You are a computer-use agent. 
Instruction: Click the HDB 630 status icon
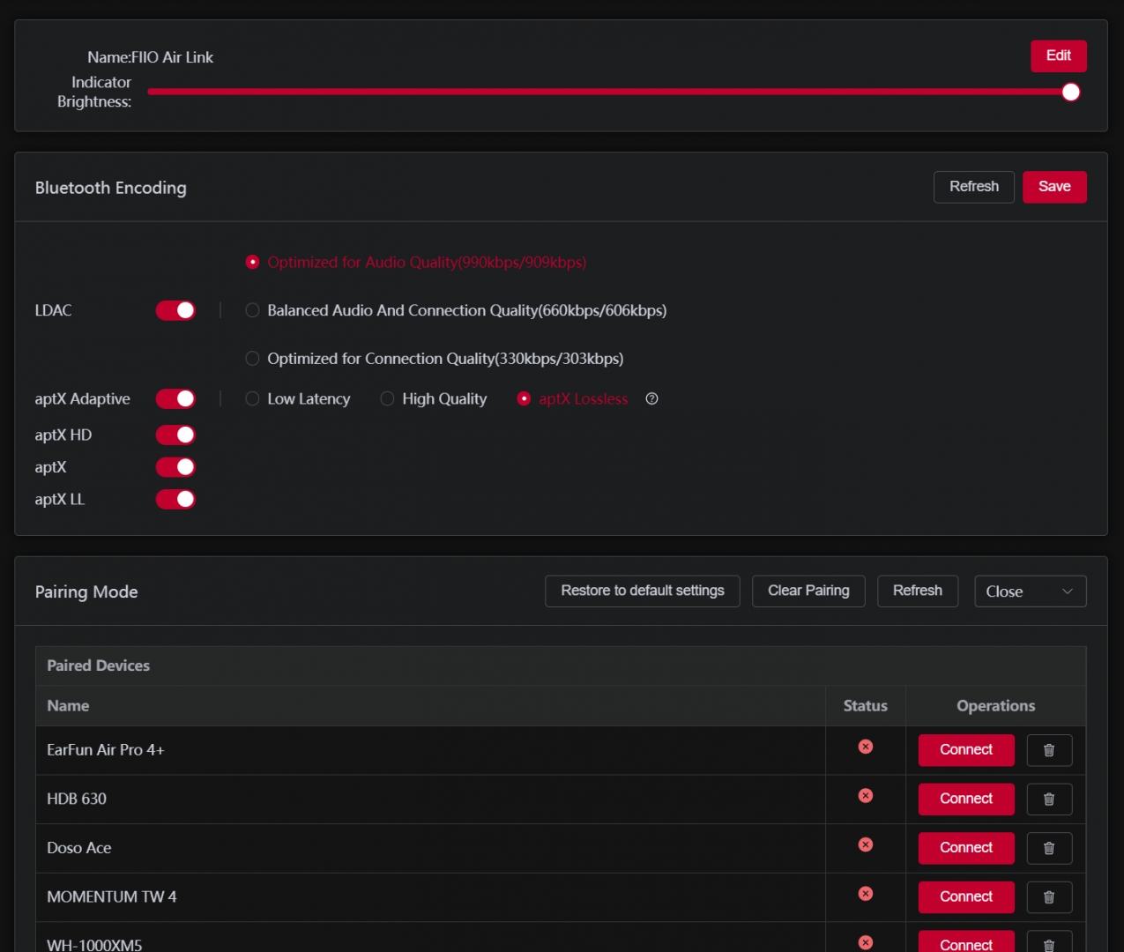click(866, 796)
